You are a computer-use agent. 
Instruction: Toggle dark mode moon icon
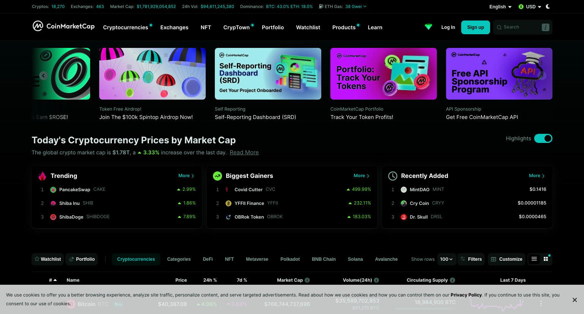(x=548, y=6)
